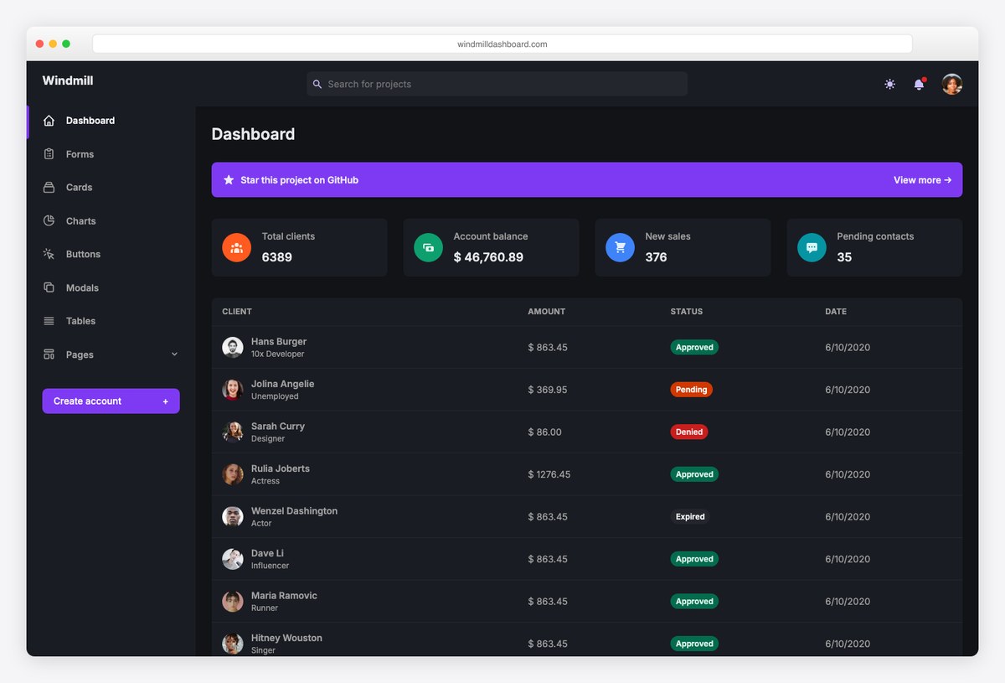Select the CLIENT column header

[237, 312]
